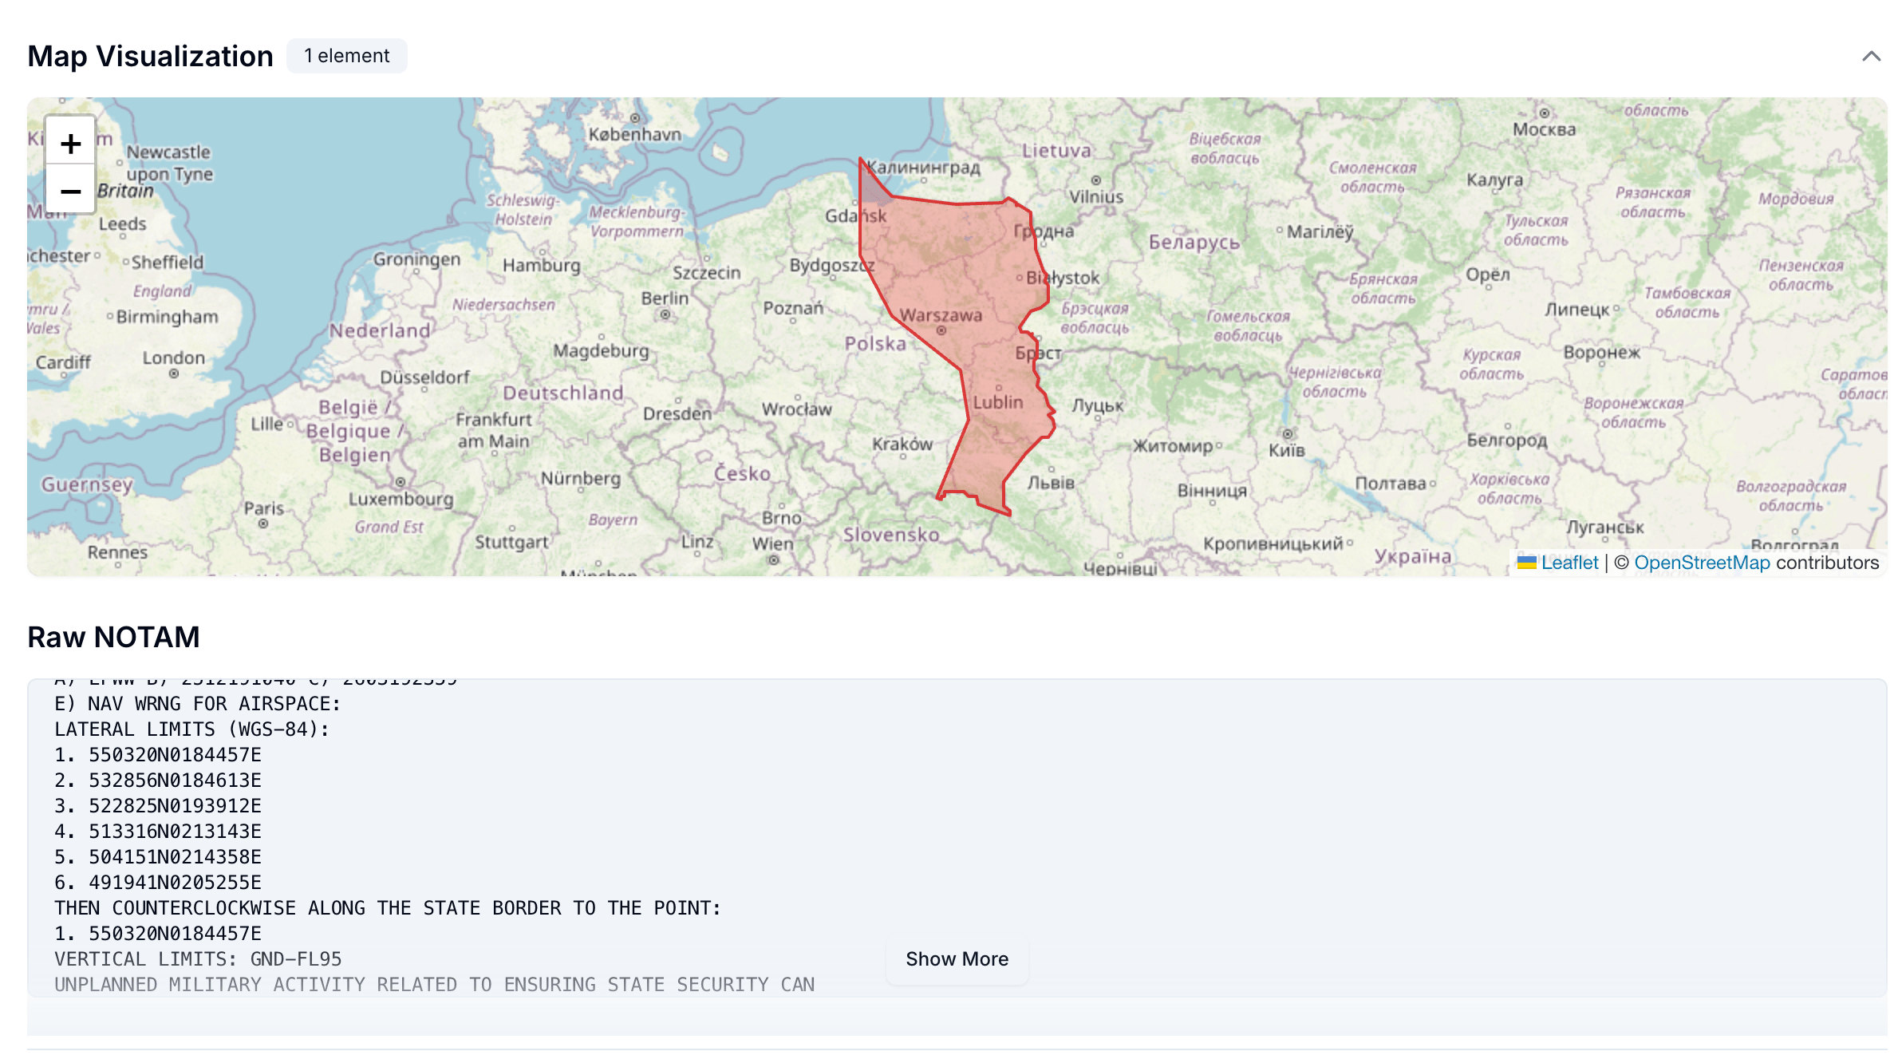Image resolution: width=1902 pixels, height=1063 pixels.
Task: Click the Vilnius label on the map
Action: pos(1096,197)
